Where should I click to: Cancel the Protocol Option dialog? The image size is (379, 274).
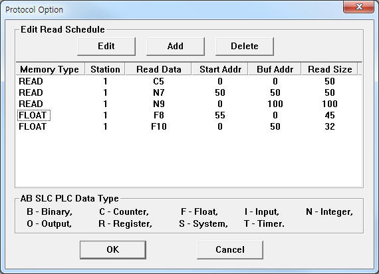(230, 249)
